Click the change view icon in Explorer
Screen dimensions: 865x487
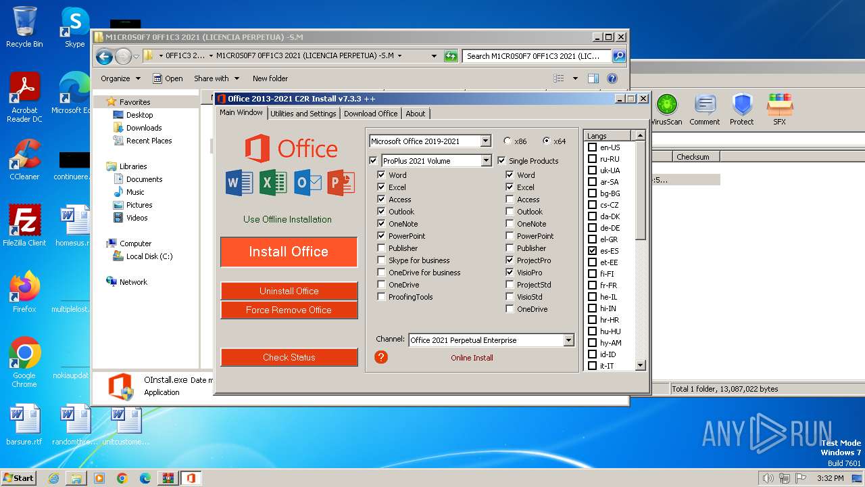point(559,78)
